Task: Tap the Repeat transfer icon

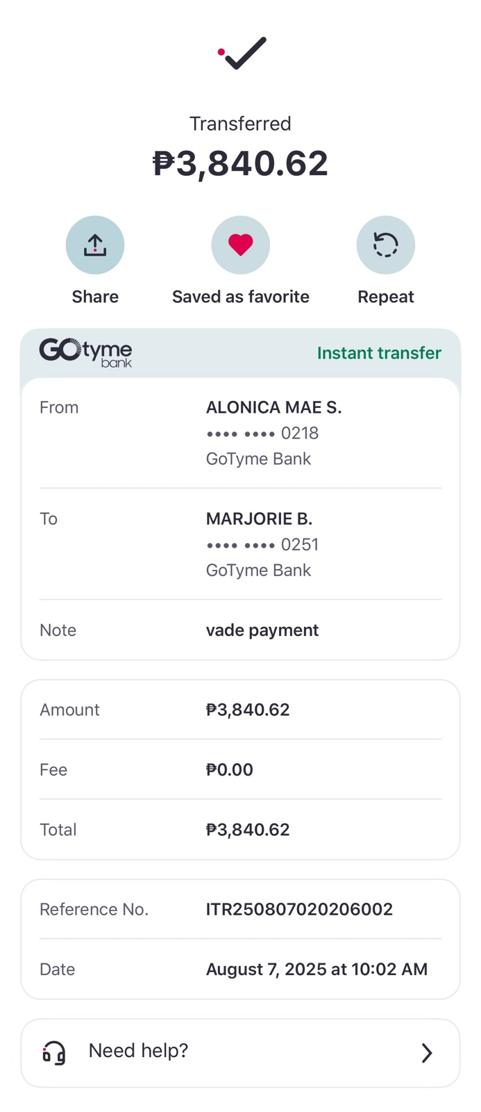Action: coord(385,245)
